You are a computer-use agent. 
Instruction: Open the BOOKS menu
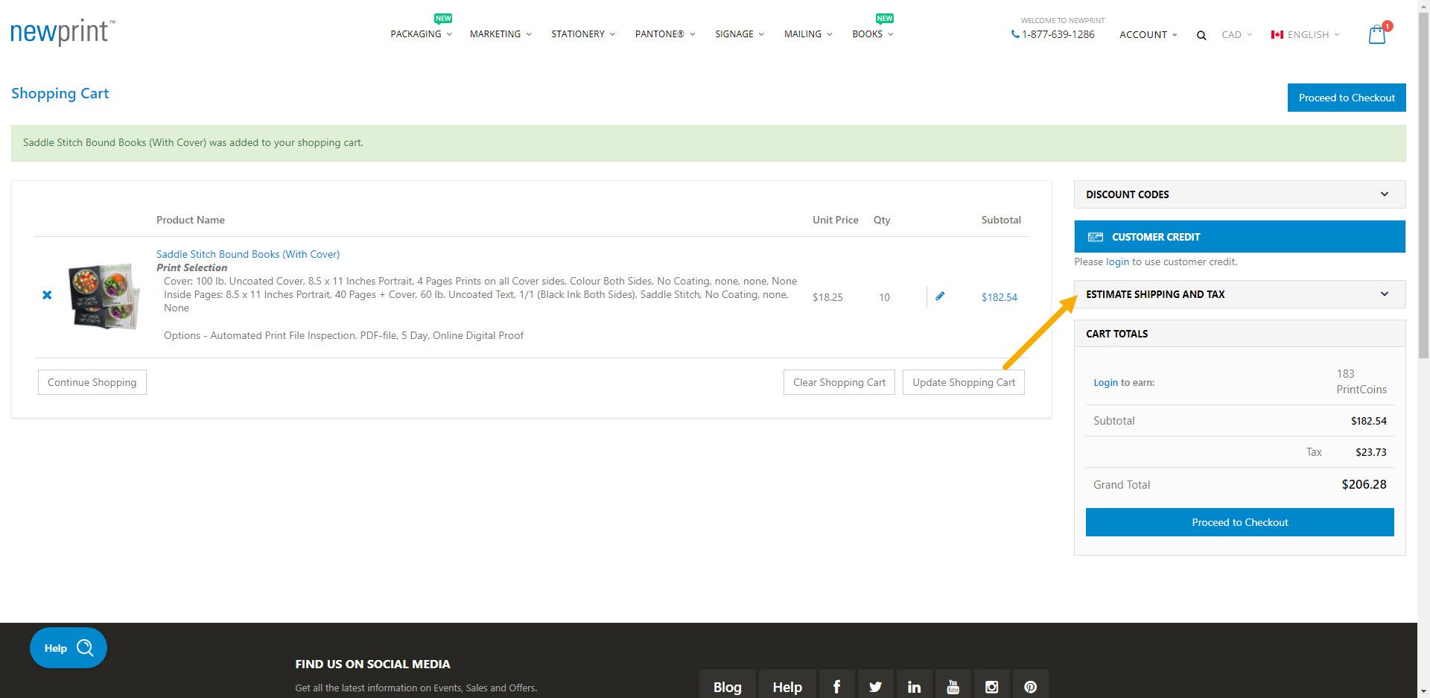click(868, 34)
